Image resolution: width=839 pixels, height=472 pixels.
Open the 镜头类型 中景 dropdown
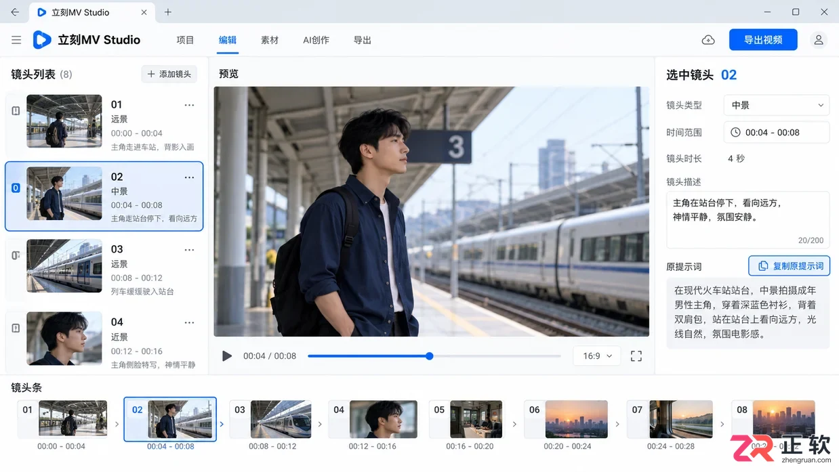pos(777,105)
